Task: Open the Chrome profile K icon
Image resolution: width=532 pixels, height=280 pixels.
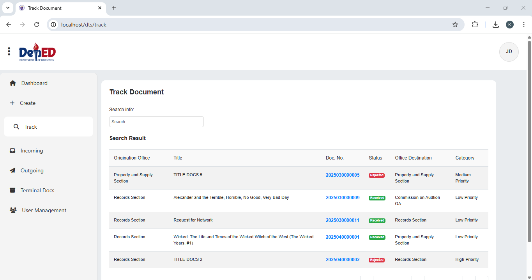Action: (510, 25)
